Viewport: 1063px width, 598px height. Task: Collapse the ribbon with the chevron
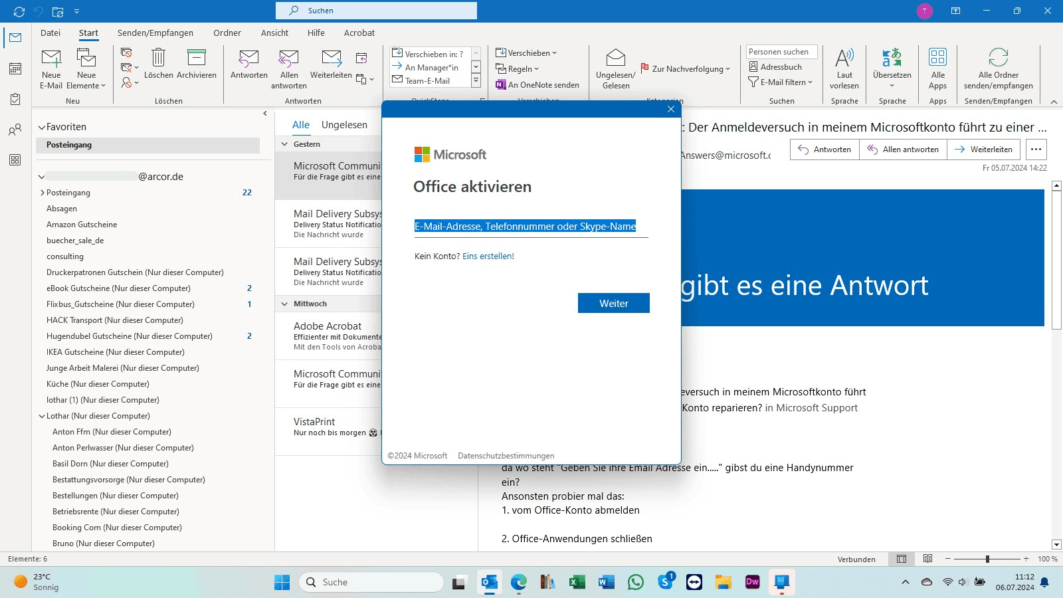click(x=1054, y=102)
